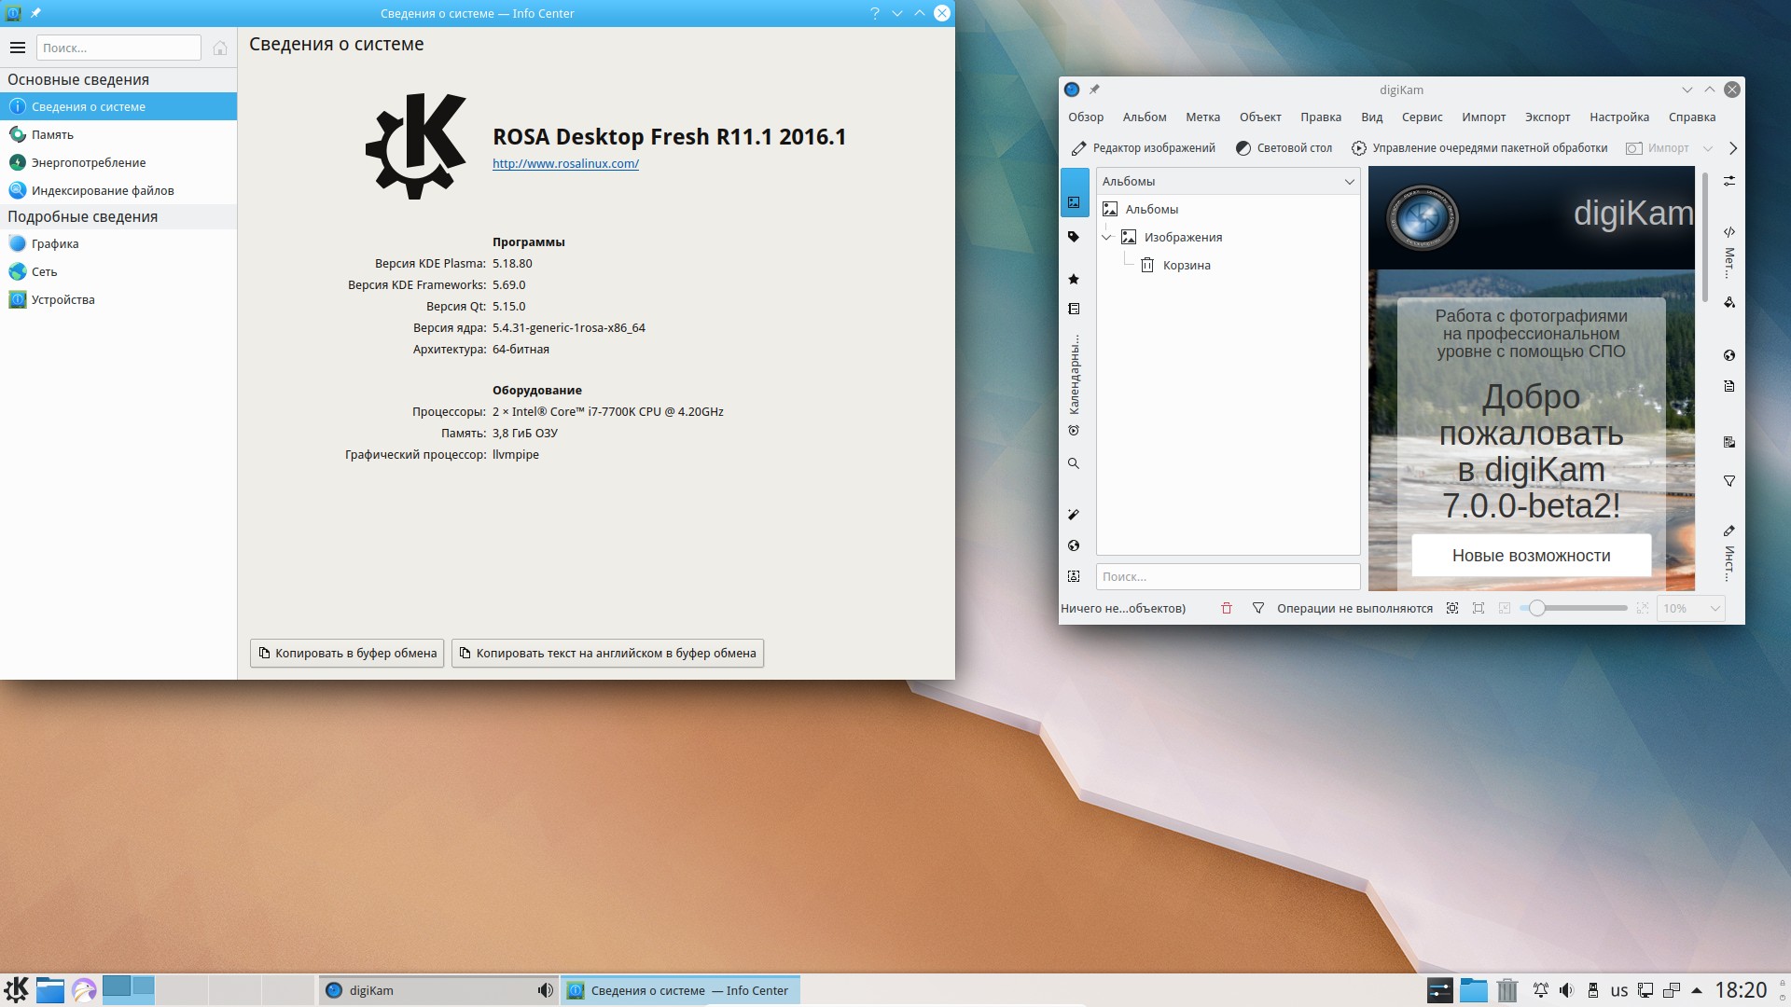1791x1007 pixels.
Task: Click Копировать в буфер обмена button
Action: (x=347, y=653)
